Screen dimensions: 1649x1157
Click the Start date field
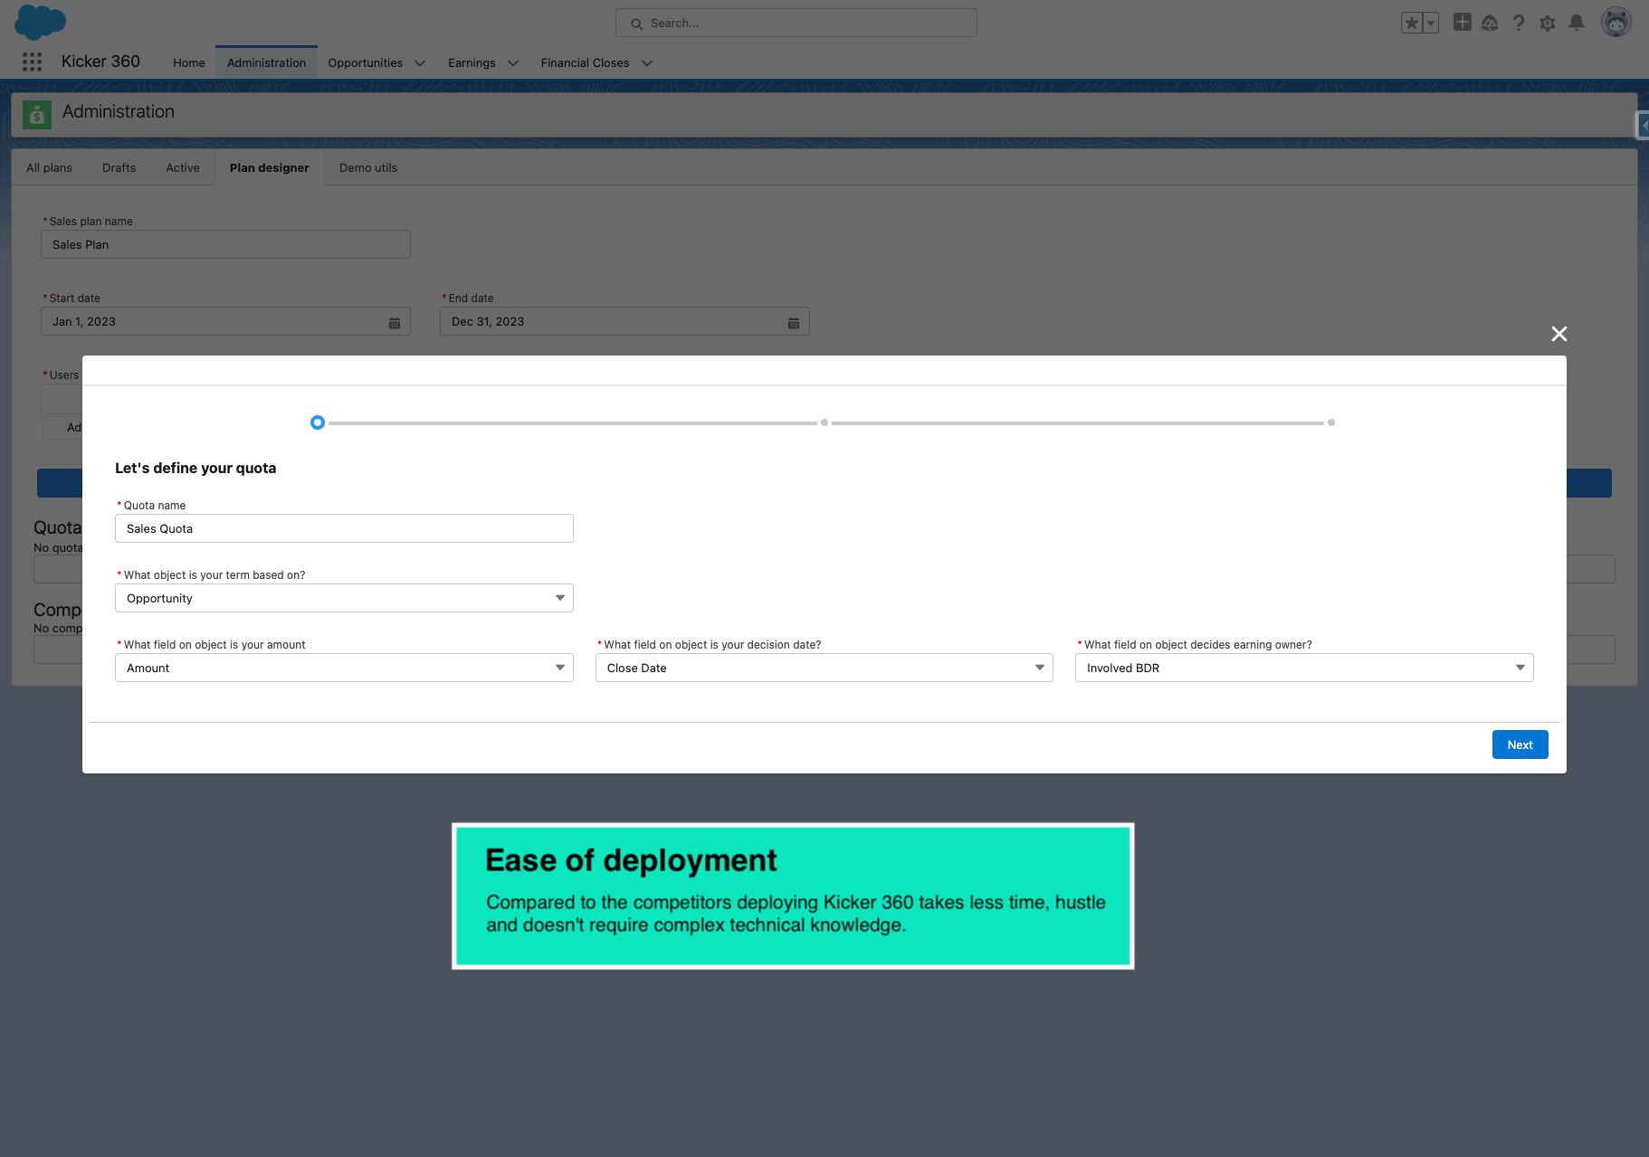click(225, 321)
